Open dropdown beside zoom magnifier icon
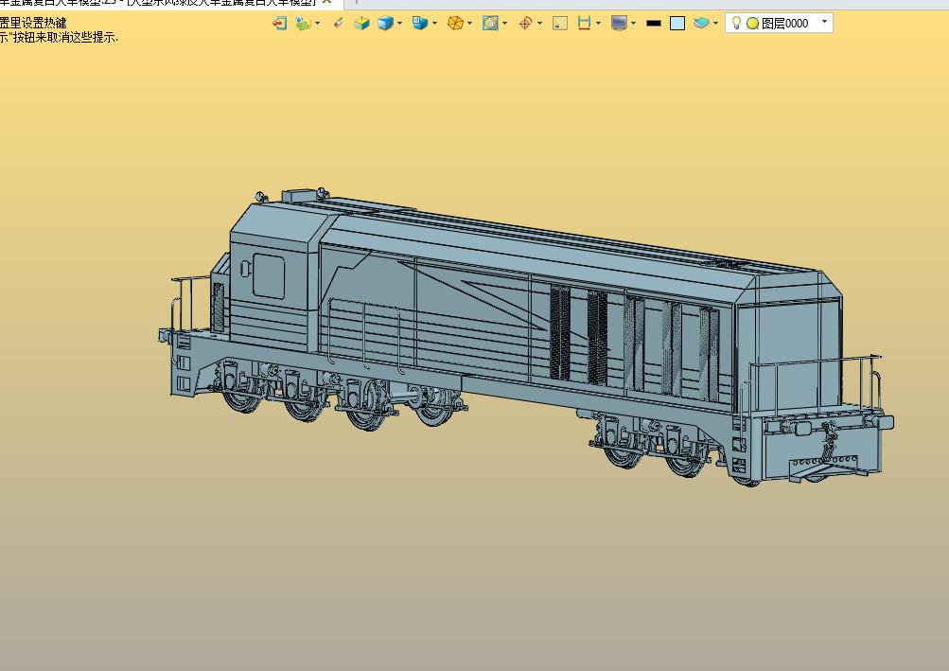This screenshot has width=949, height=671. [504, 24]
